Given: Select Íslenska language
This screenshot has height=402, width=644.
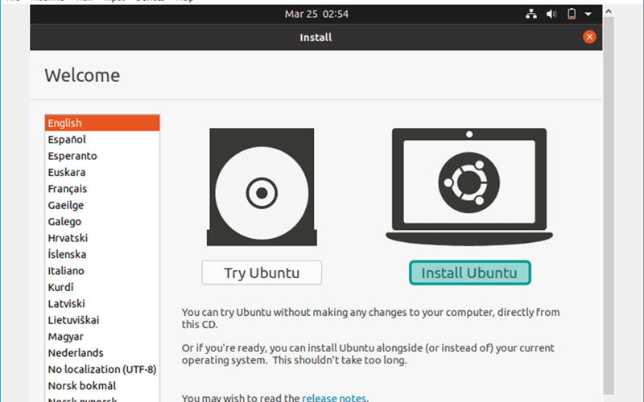Looking at the screenshot, I should pos(102,254).
